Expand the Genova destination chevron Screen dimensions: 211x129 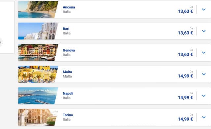pyautogui.click(x=204, y=53)
